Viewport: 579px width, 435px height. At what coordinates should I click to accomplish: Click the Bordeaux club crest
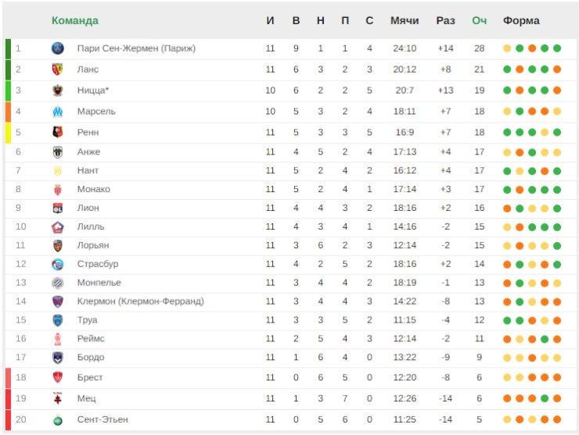point(58,357)
